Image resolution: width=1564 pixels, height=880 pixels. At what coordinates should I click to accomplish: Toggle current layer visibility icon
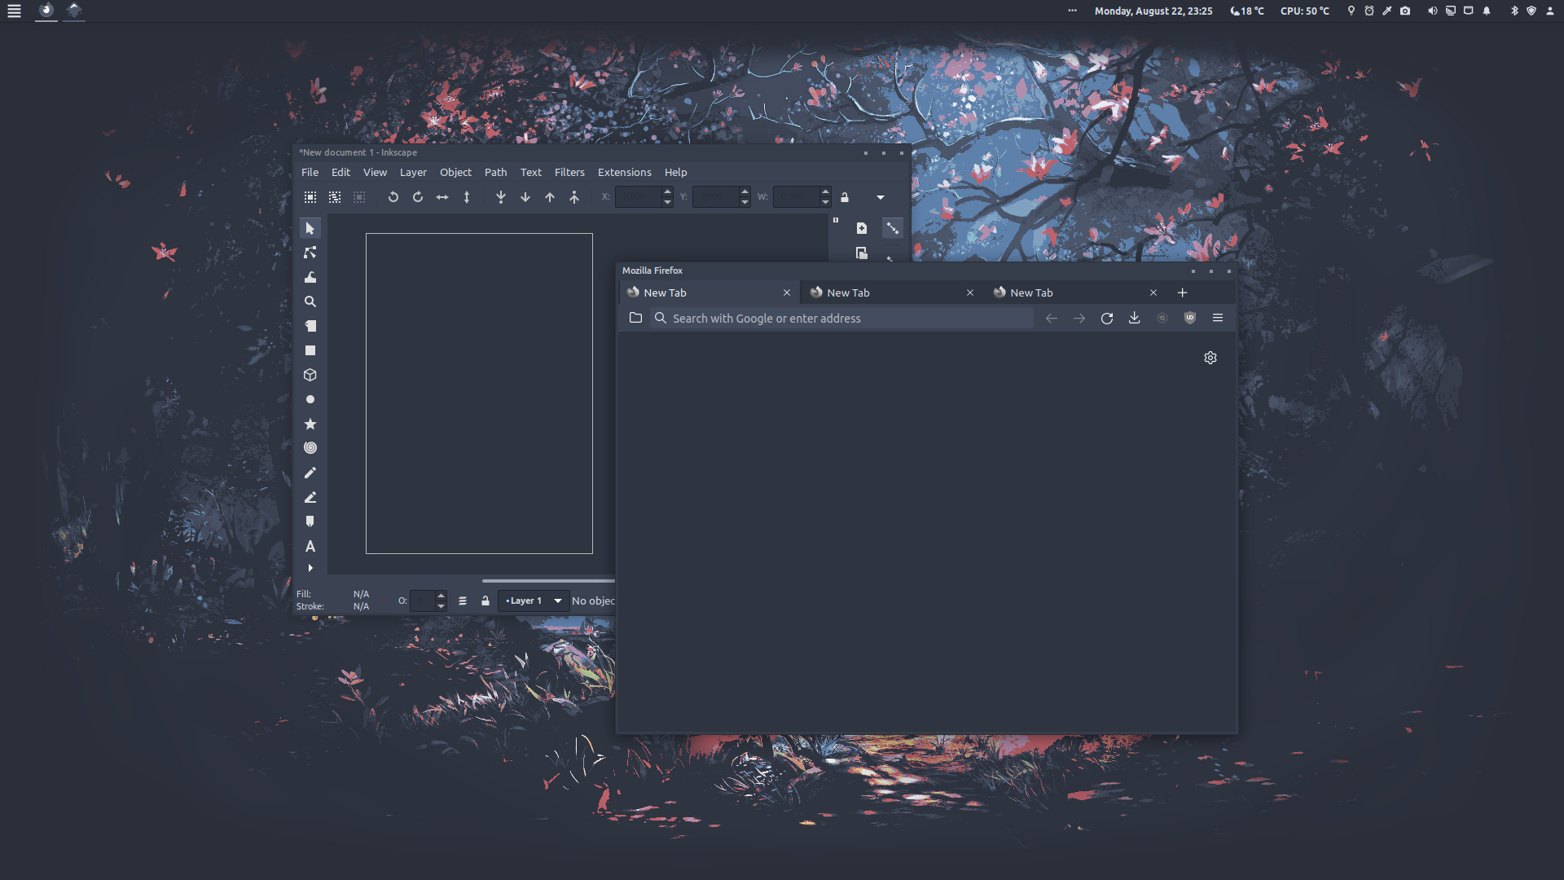click(x=463, y=601)
